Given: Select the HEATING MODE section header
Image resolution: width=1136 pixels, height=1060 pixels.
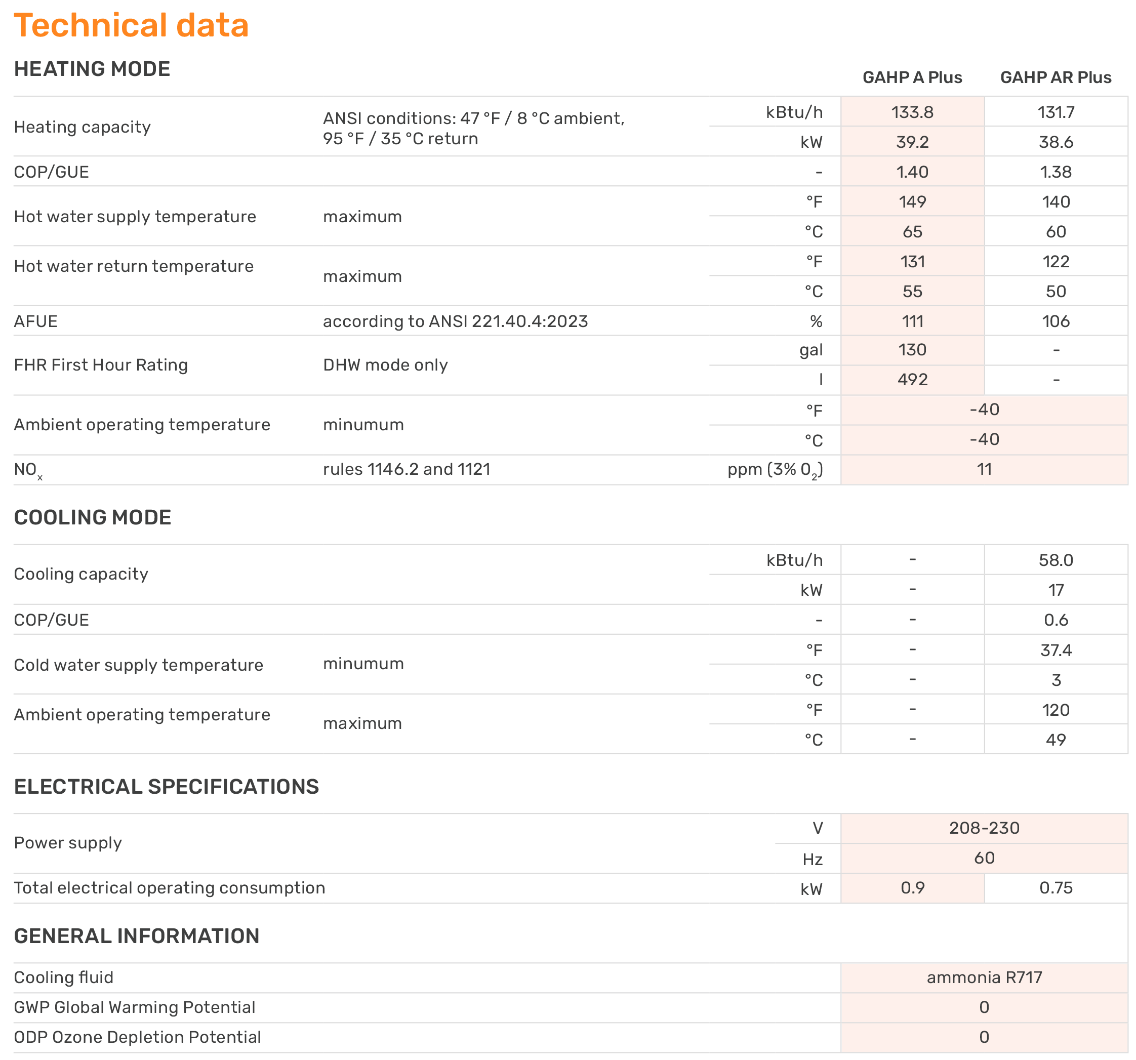Looking at the screenshot, I should (93, 68).
